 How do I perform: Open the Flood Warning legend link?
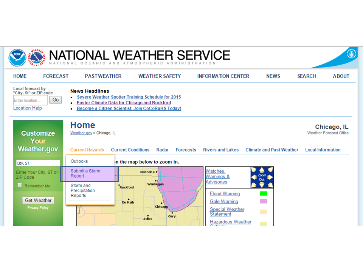click(225, 193)
